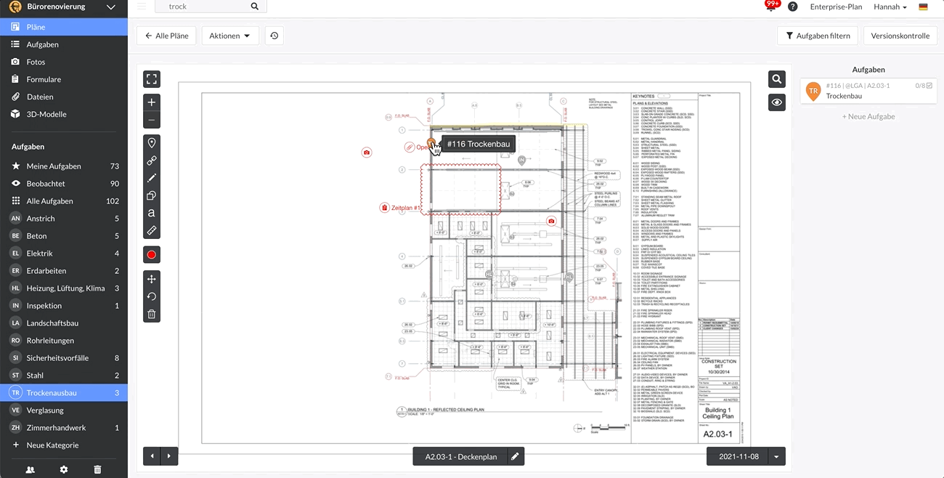This screenshot has width=944, height=478.
Task: Select the ruler measurement tool
Action: (151, 230)
